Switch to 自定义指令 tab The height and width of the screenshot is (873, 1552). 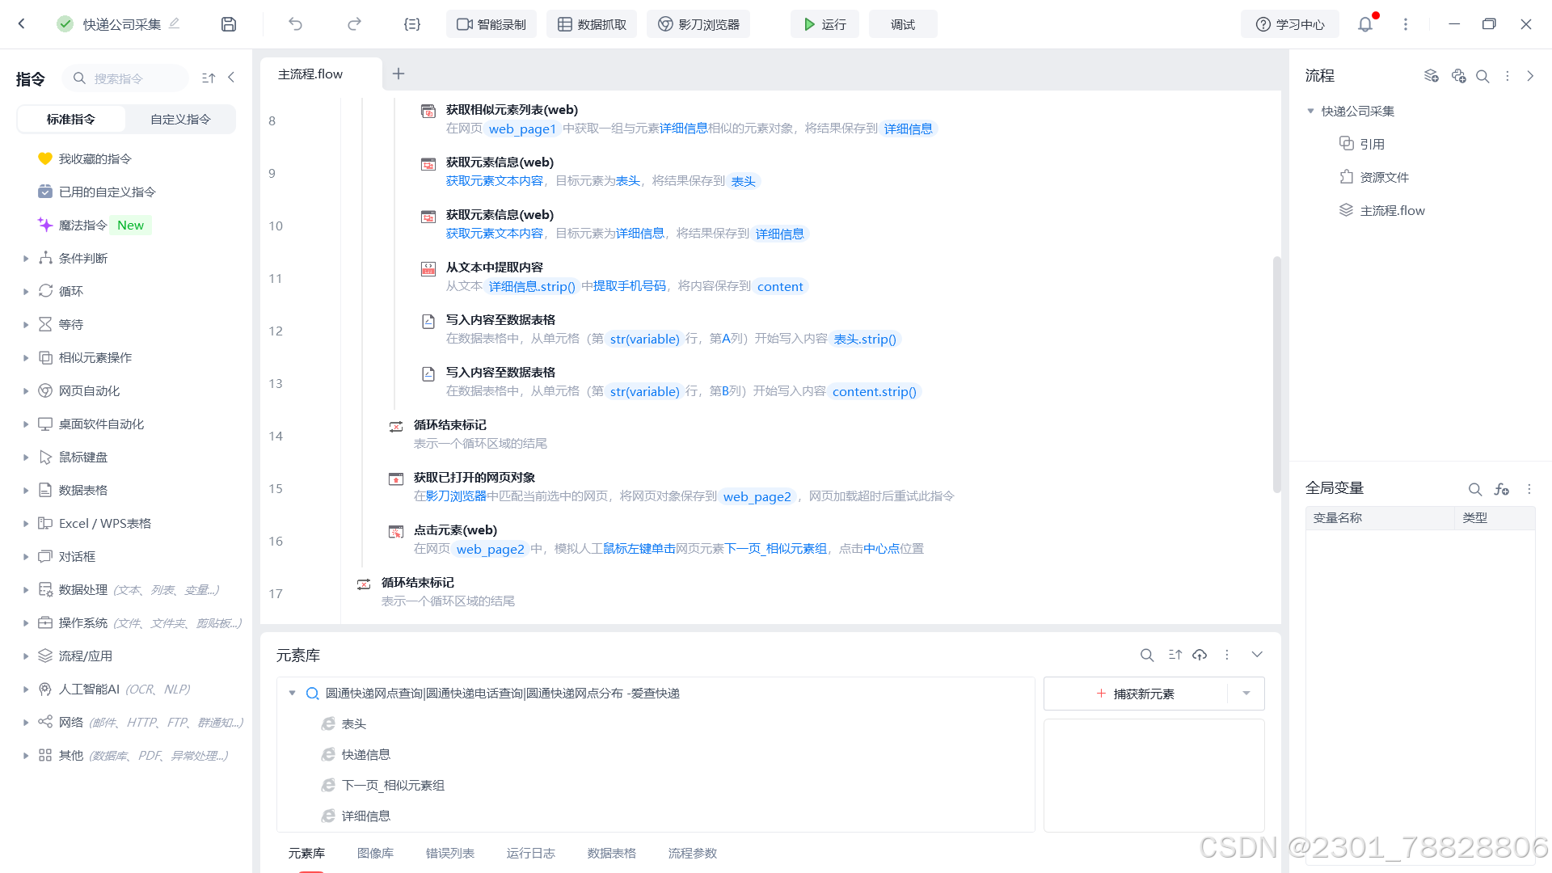180,119
